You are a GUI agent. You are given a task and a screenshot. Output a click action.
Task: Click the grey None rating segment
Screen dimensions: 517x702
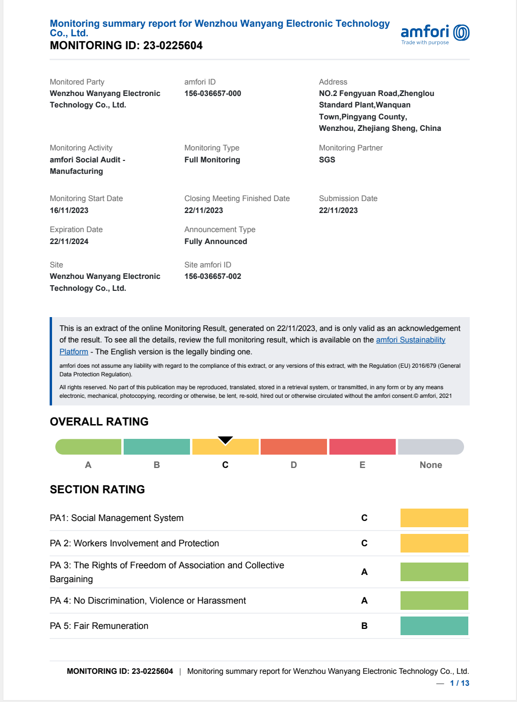431,447
